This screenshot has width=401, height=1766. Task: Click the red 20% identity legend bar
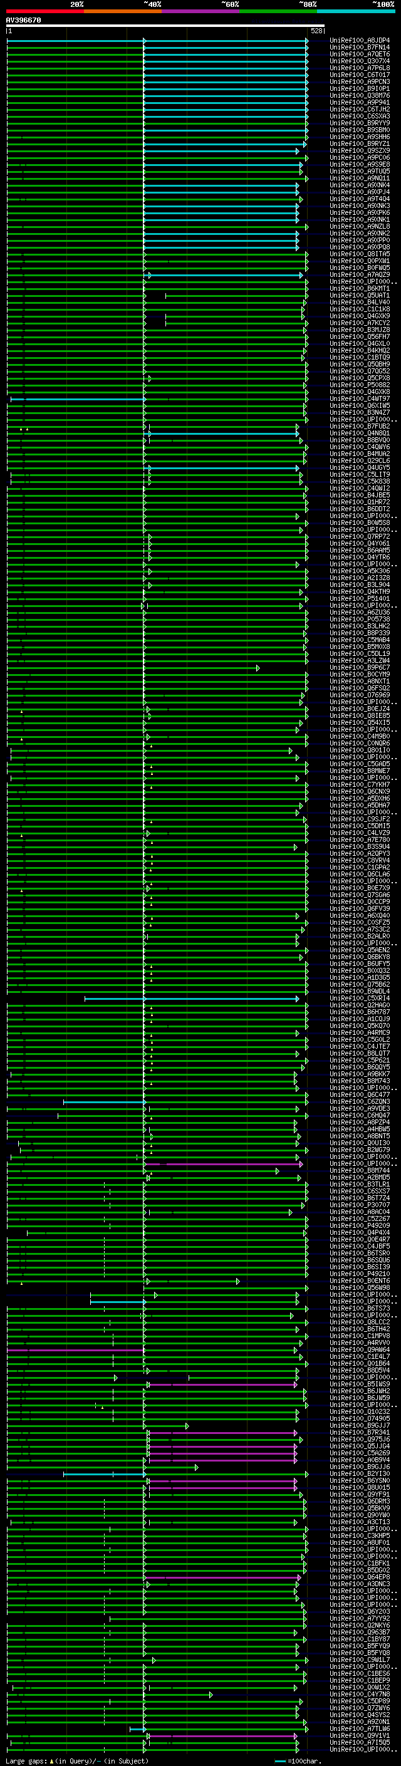click(x=45, y=11)
